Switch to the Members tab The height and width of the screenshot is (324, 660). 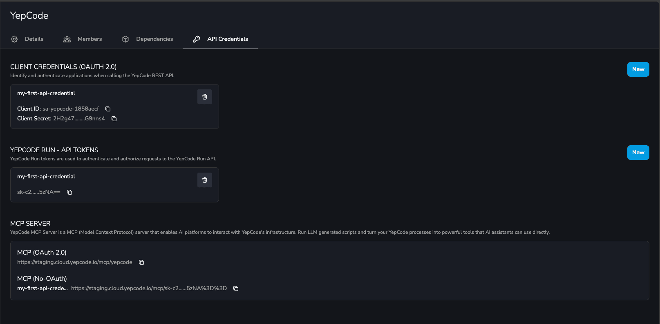[x=83, y=39]
